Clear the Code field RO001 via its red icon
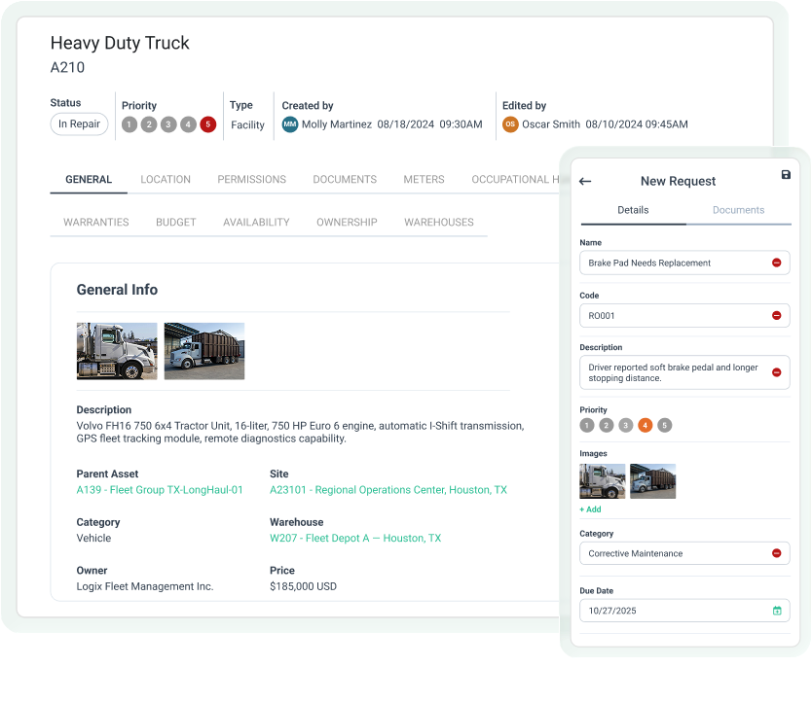 pos(774,315)
